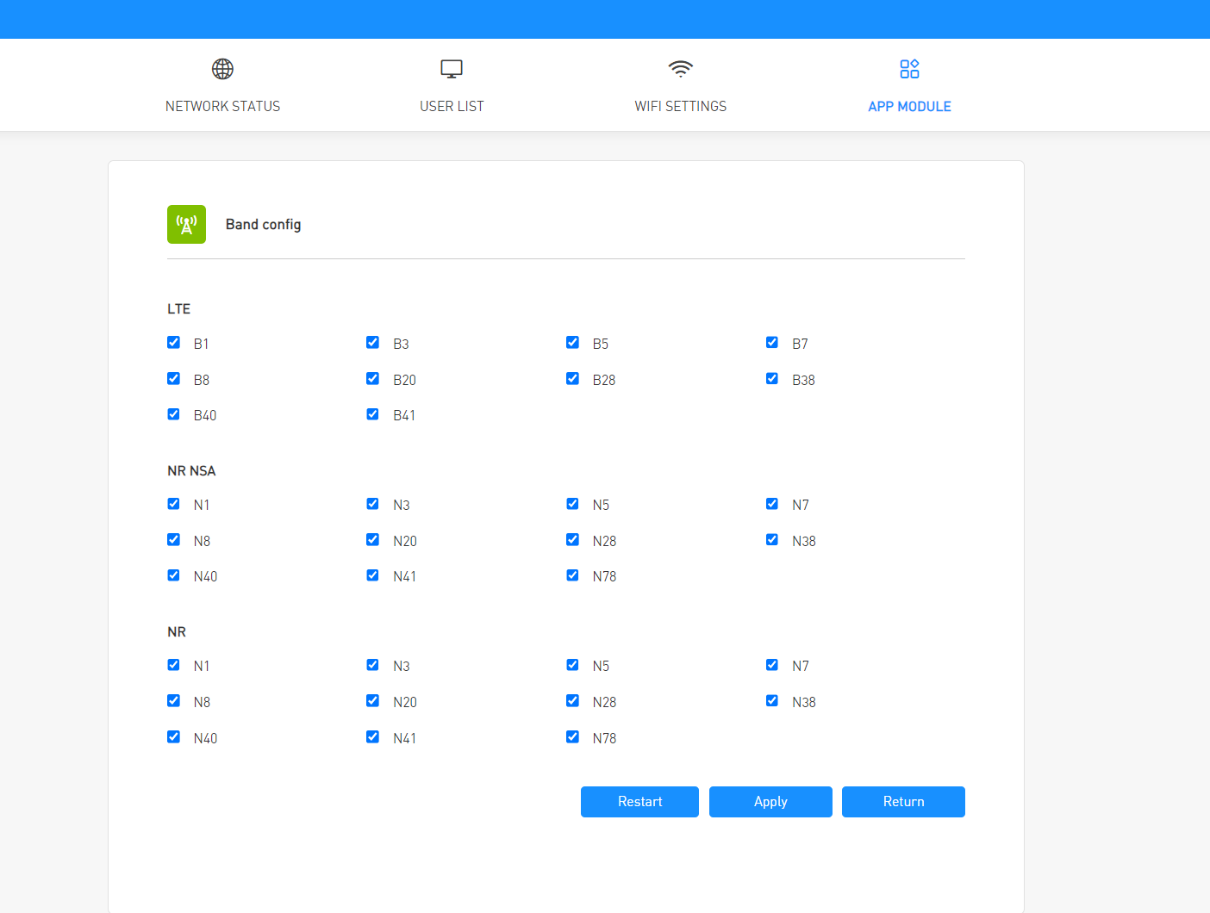
Task: Click the N78 label under NR NSA
Action: tap(604, 576)
